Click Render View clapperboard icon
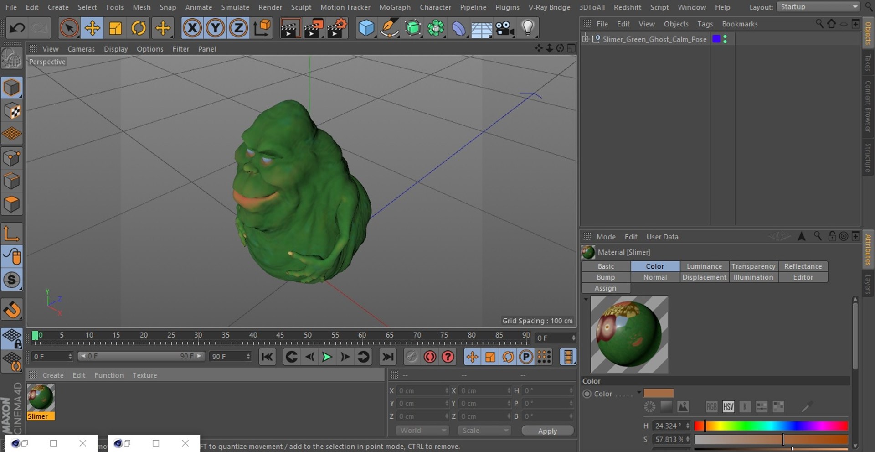This screenshot has height=452, width=875. (x=290, y=28)
